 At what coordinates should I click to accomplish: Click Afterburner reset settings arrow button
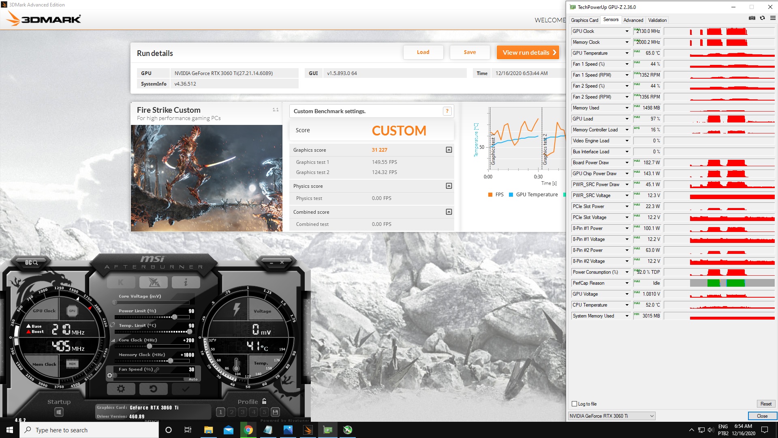pos(153,389)
